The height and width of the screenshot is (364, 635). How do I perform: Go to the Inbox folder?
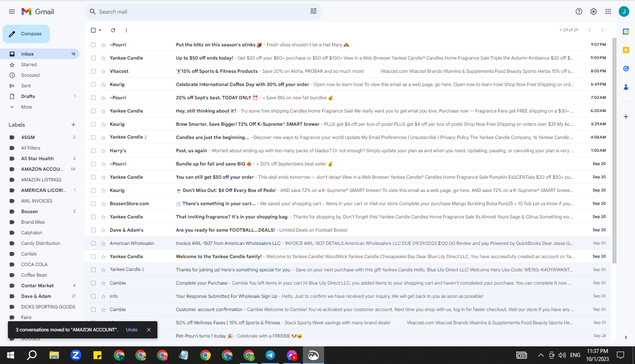(x=40, y=54)
